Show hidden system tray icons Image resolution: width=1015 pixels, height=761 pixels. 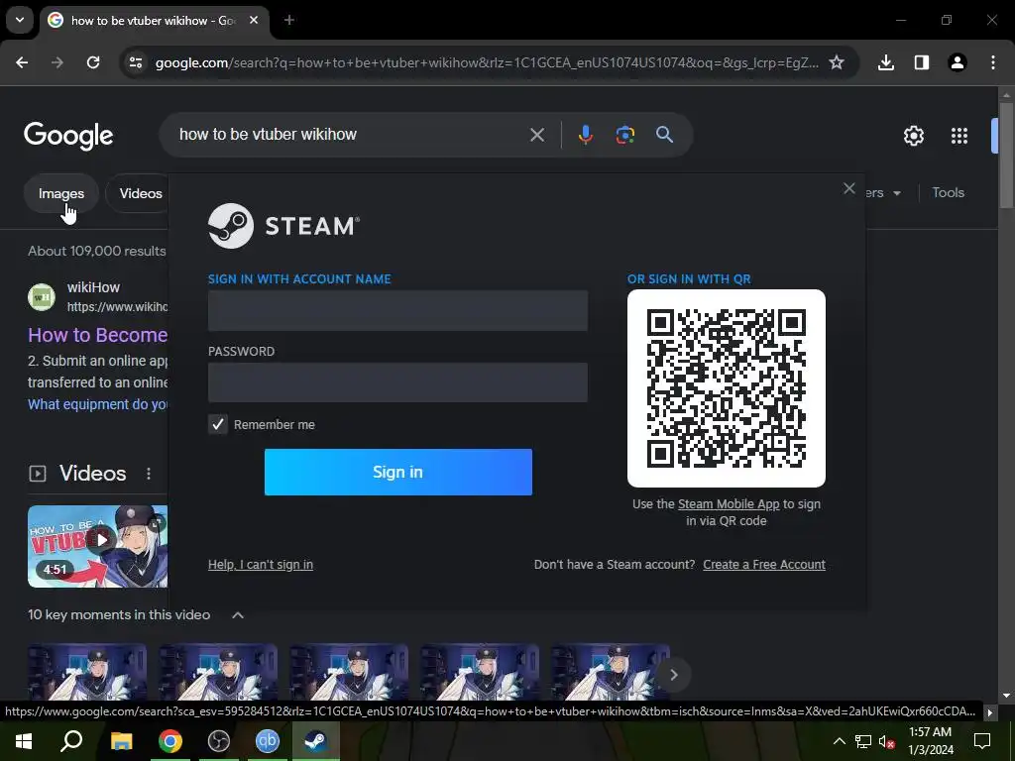coord(839,741)
